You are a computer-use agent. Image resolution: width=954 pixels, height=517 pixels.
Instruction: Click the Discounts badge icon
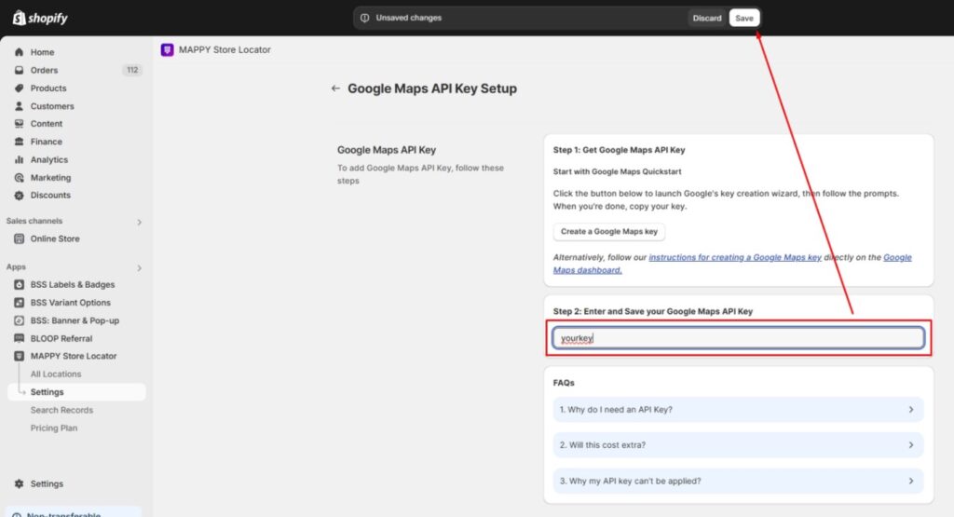click(19, 196)
